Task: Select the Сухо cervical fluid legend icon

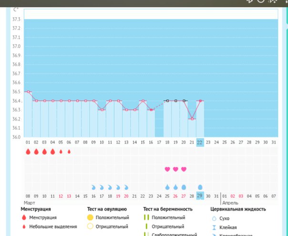Action: point(214,218)
